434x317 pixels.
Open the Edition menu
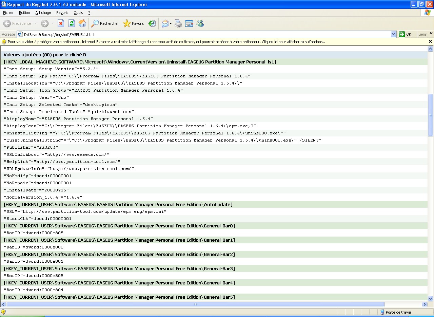pyautogui.click(x=24, y=13)
